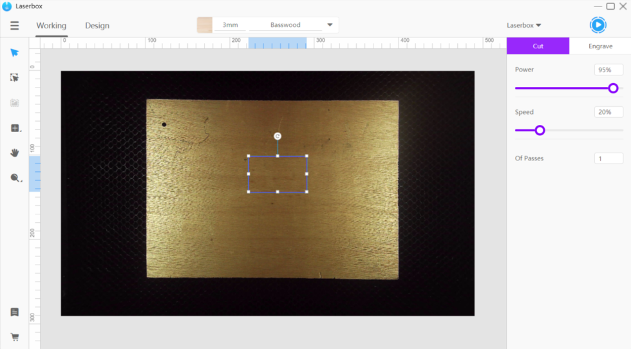Open the hamburger menu
This screenshot has width=631, height=349.
14,26
